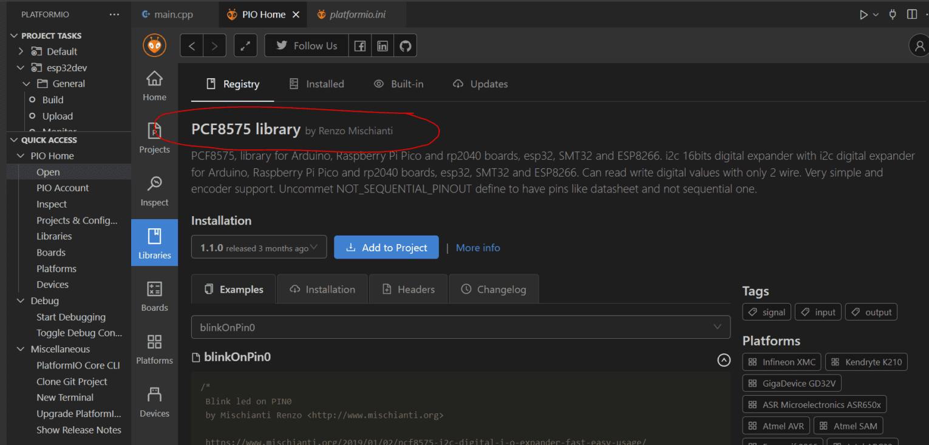Switch to the Installed tab

[x=317, y=84]
